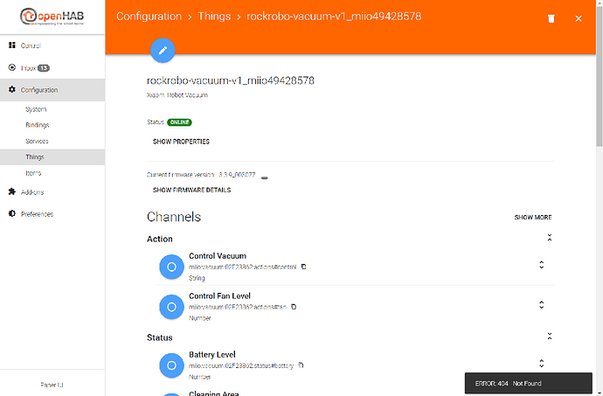Click Inbox badge count 13
Viewport: 603px width, 396px height.
(x=44, y=68)
